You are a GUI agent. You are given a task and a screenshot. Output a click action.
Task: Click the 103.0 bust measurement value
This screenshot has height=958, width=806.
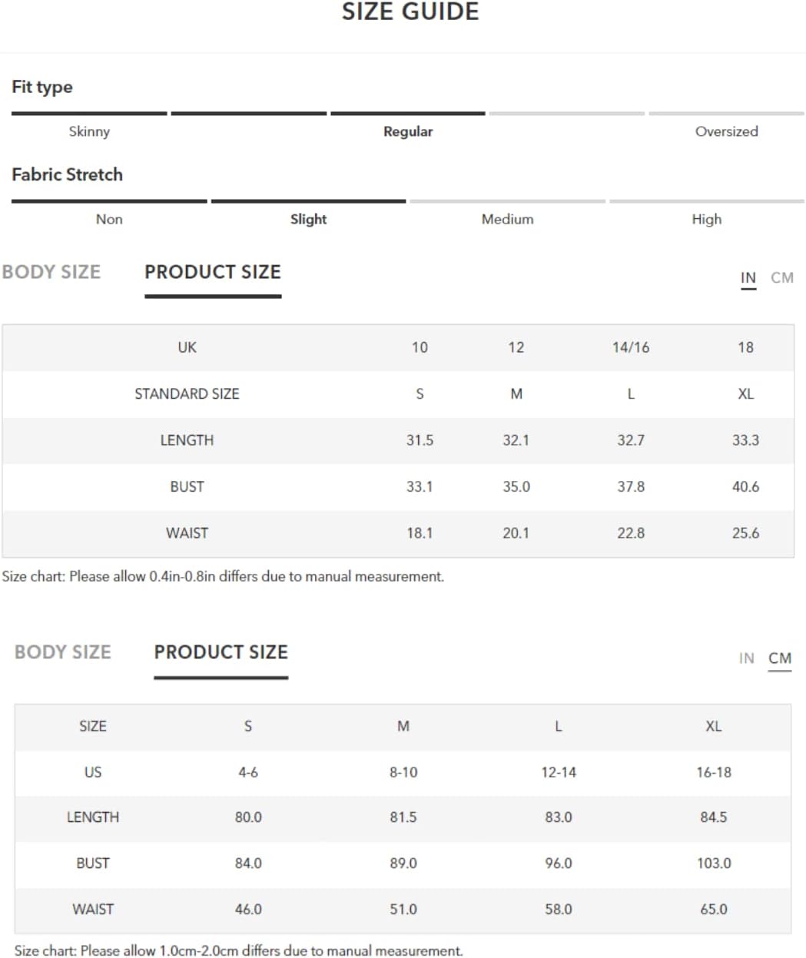click(x=714, y=863)
